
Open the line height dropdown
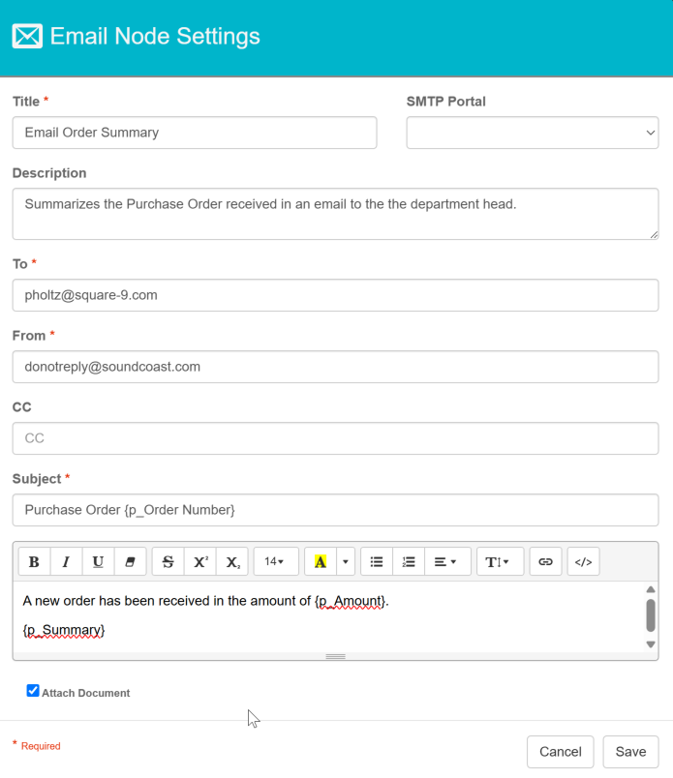tap(499, 562)
